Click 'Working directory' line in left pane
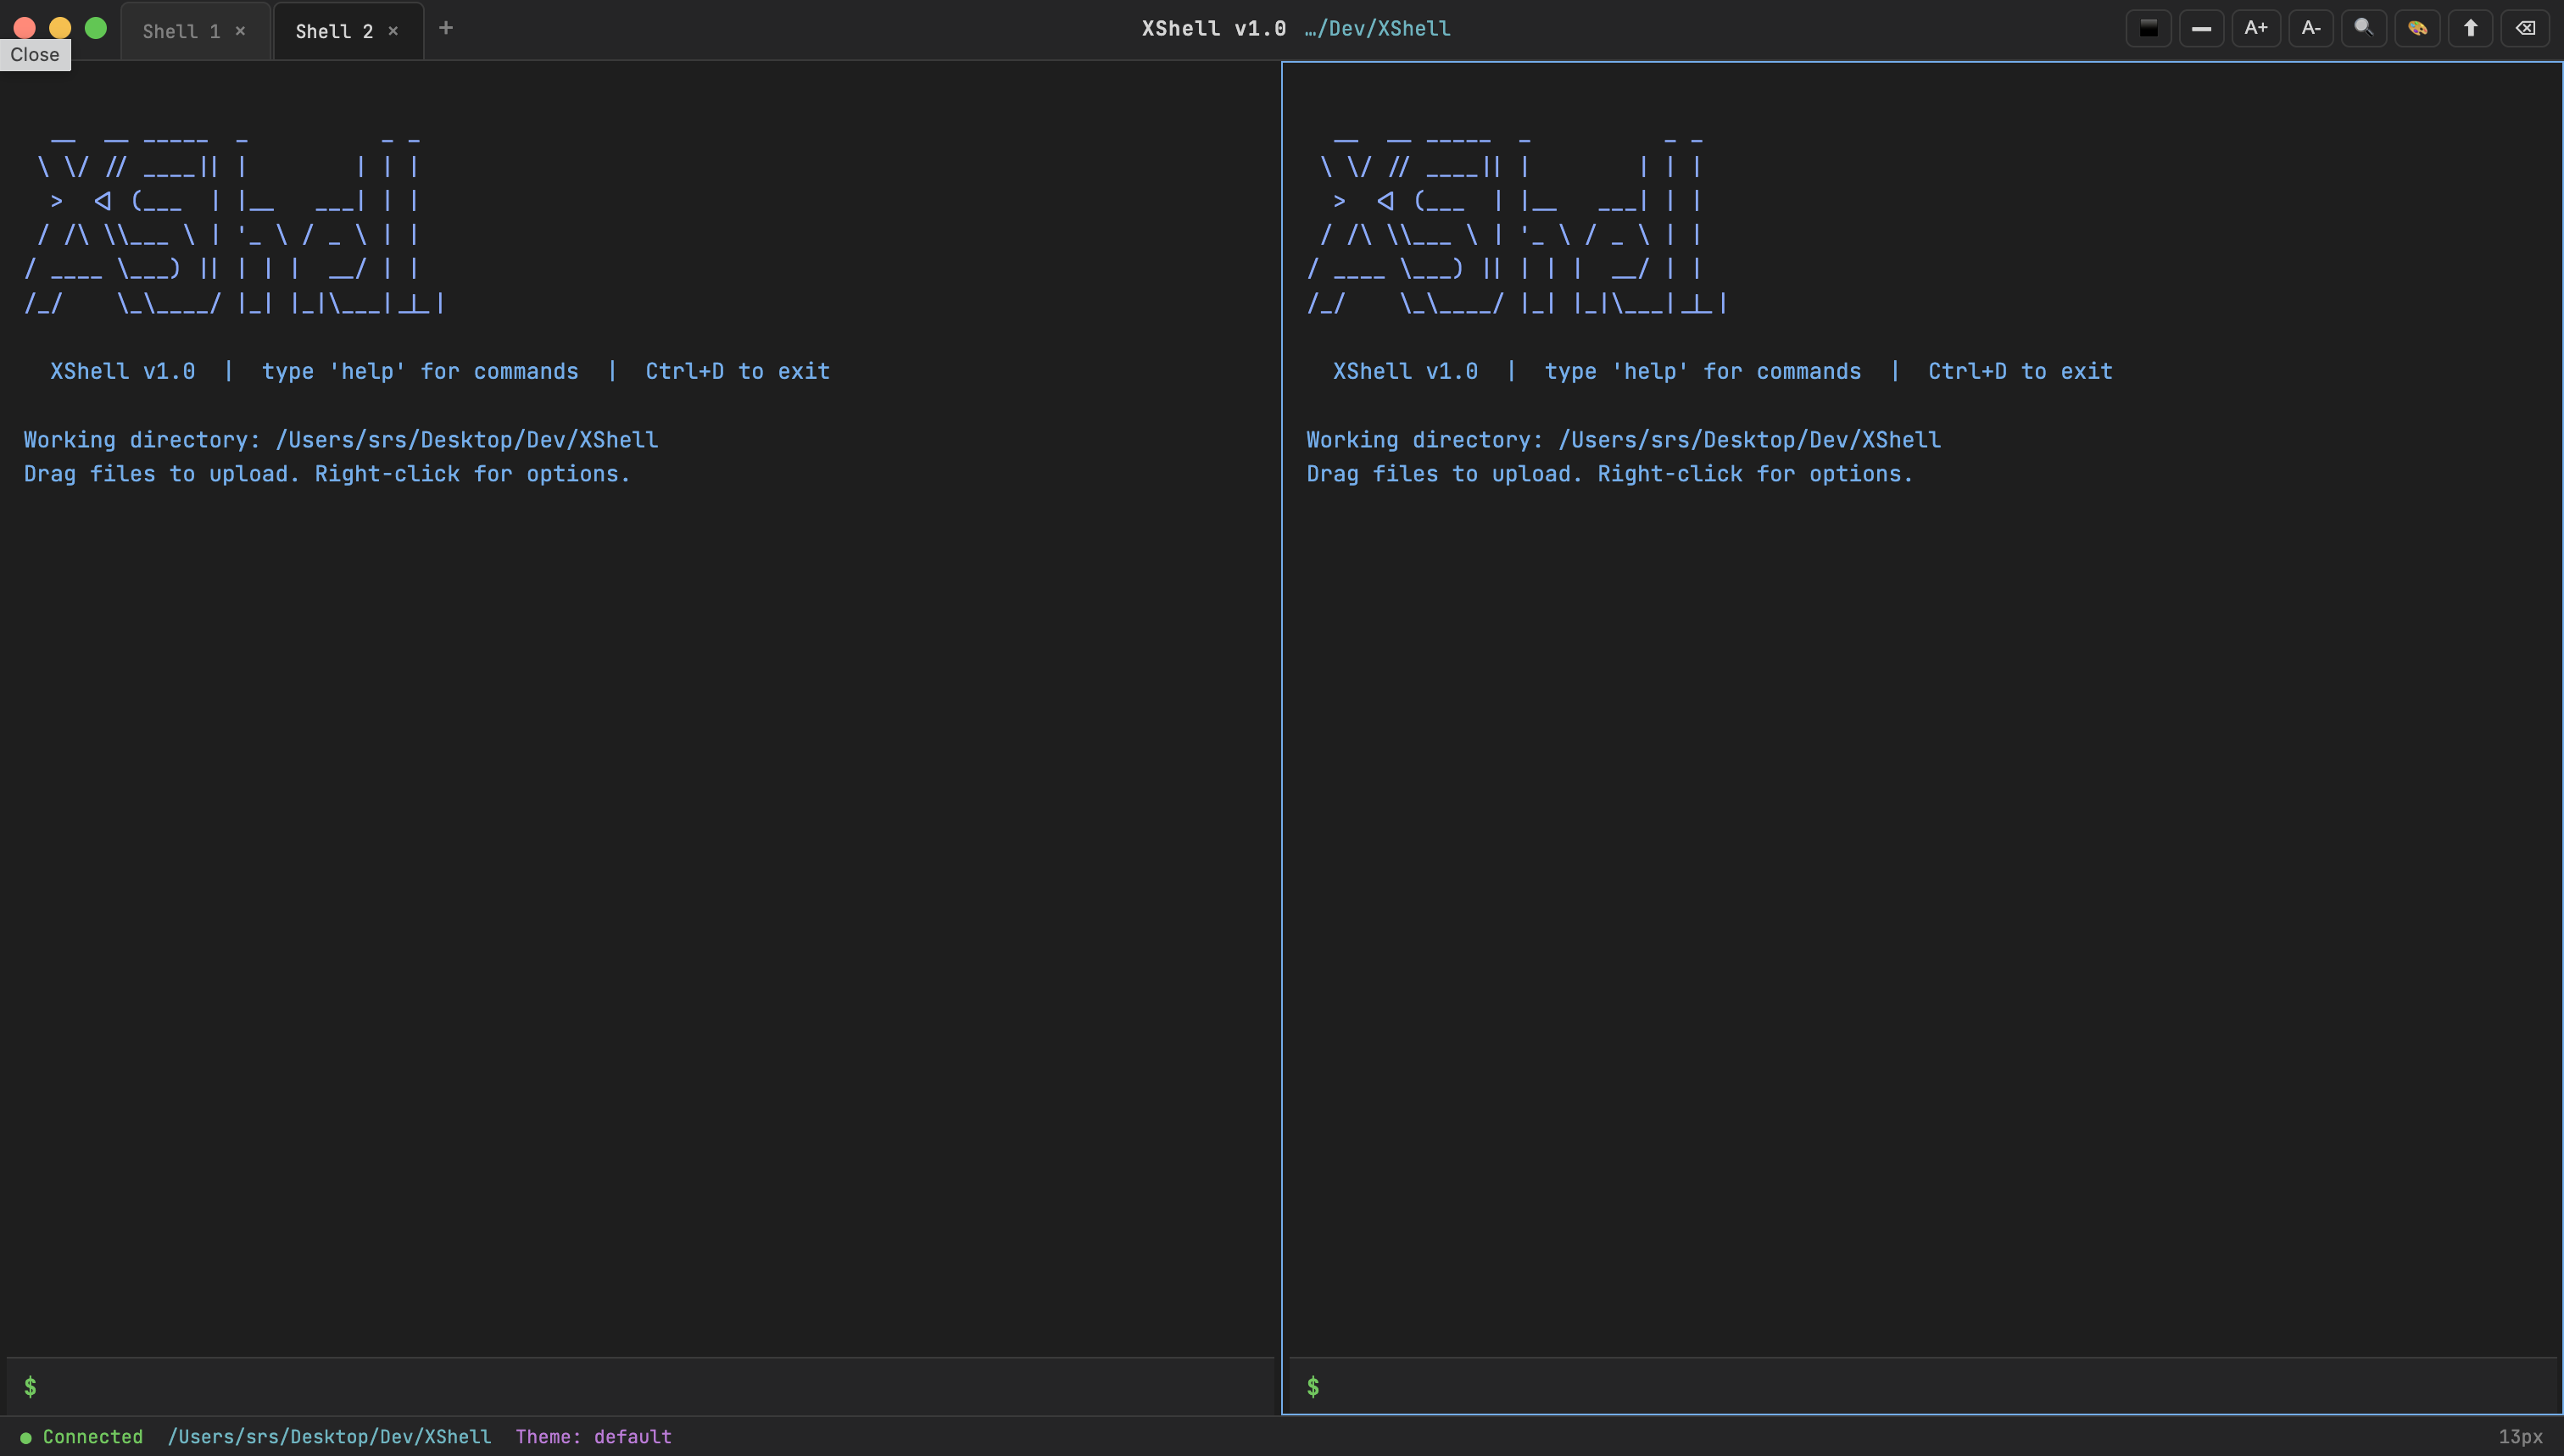The image size is (2564, 1456). 341,440
